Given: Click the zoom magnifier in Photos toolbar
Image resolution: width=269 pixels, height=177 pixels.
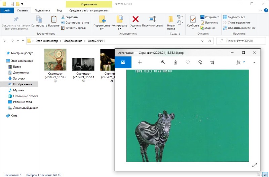Looking at the screenshot, I should [x=163, y=62].
